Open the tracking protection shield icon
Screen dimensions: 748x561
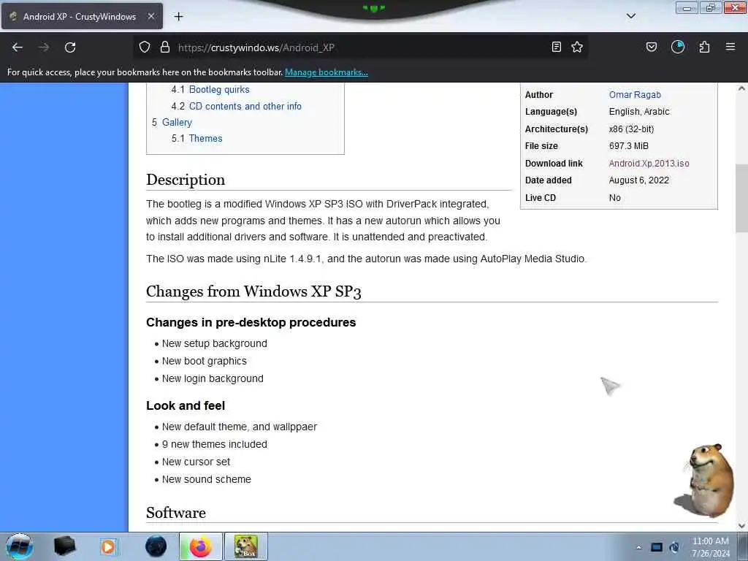click(145, 47)
